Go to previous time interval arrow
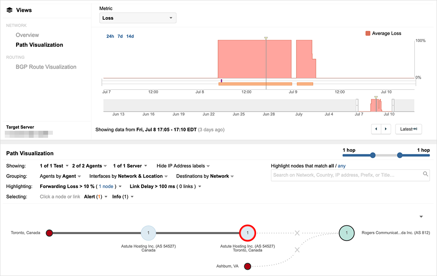This screenshot has height=276, width=437. [376, 129]
